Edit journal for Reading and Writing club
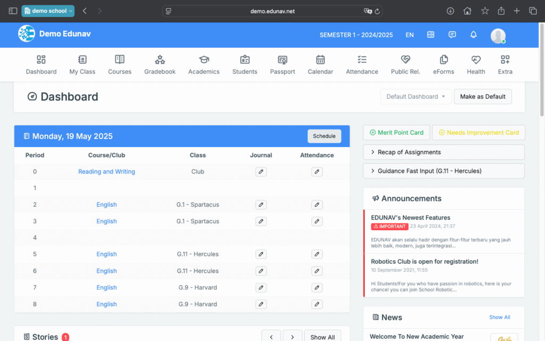This screenshot has width=545, height=341. pos(261,172)
